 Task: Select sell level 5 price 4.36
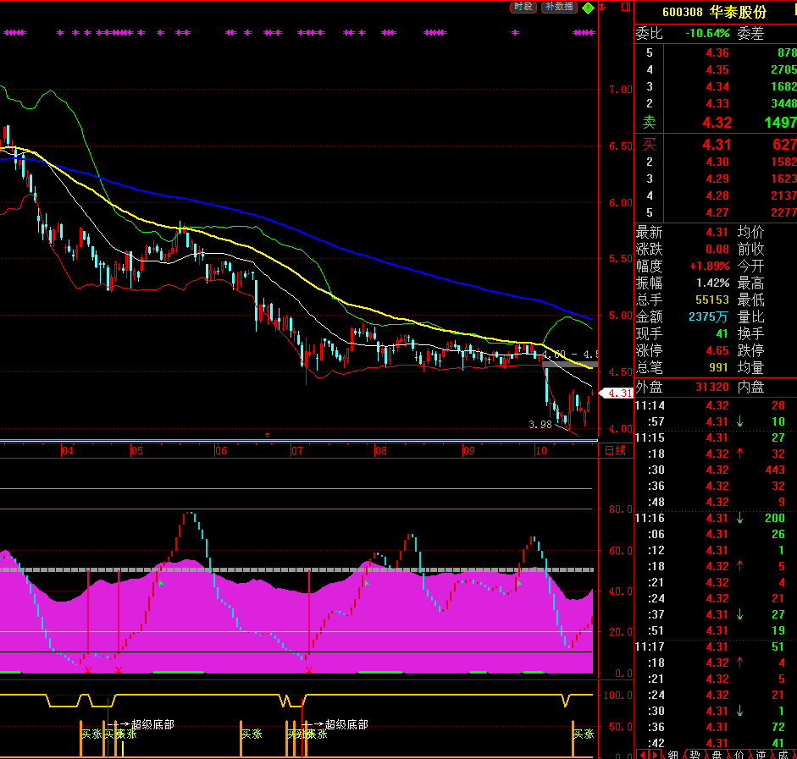click(717, 52)
